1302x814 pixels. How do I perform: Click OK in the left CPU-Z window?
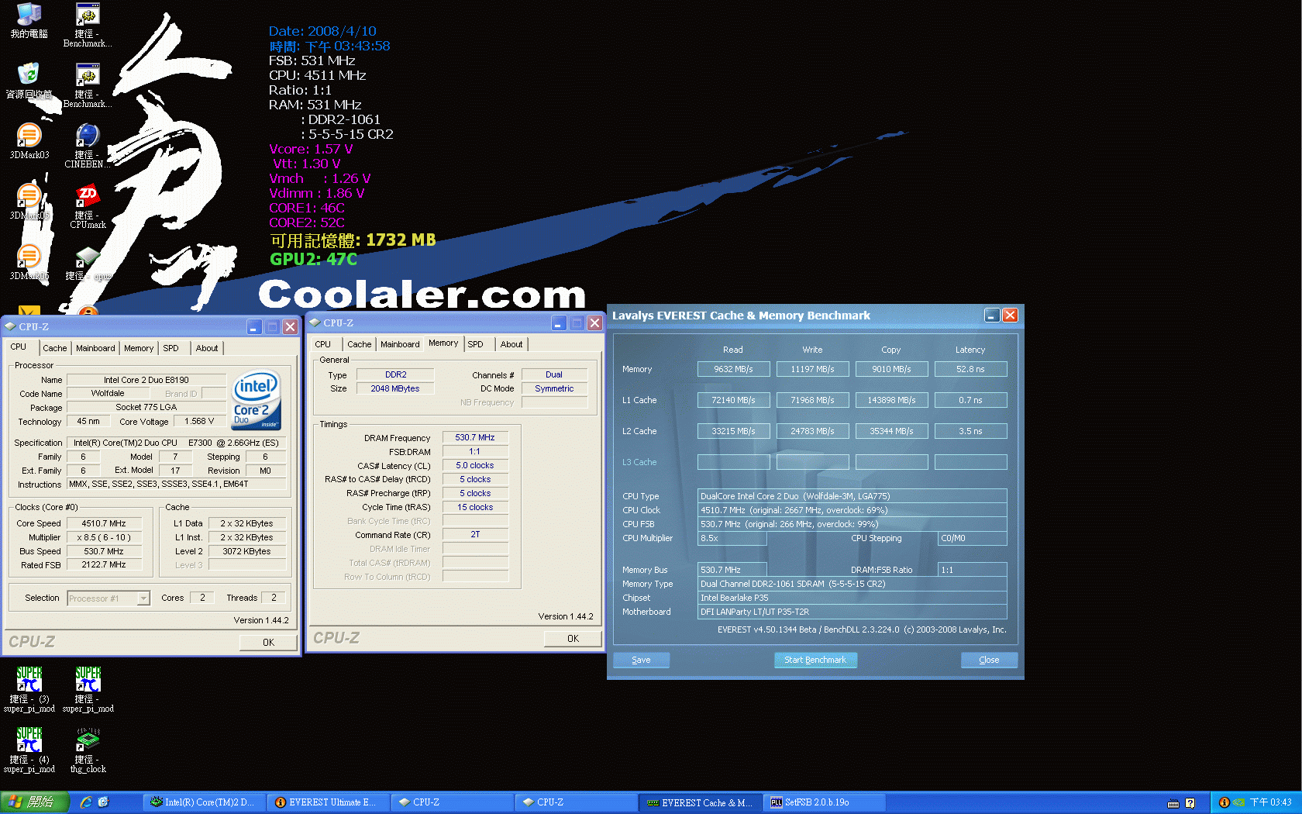[268, 643]
